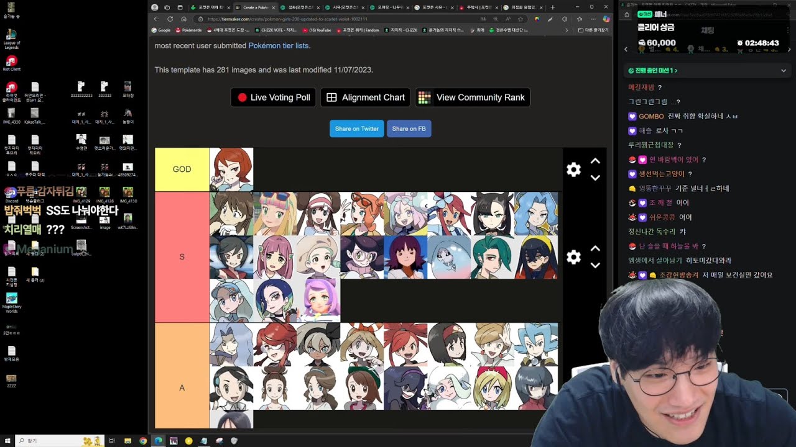The width and height of the screenshot is (796, 447).
Task: Select the IMG_4330 desktop file
Action: [11, 116]
